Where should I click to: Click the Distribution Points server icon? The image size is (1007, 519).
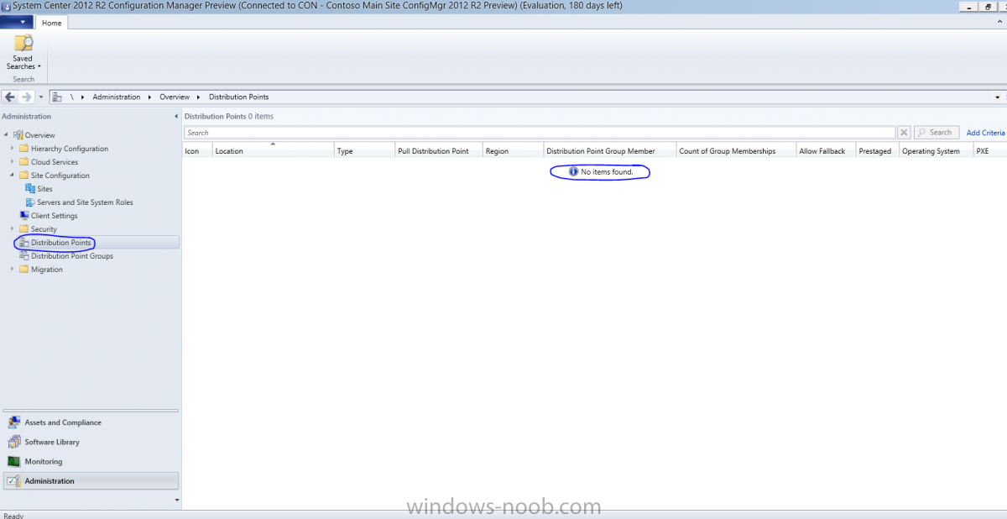click(23, 243)
